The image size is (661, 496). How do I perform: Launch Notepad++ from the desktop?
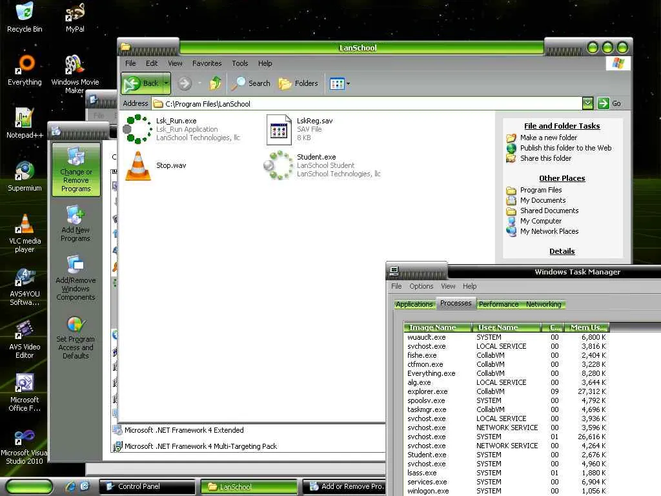coord(25,123)
